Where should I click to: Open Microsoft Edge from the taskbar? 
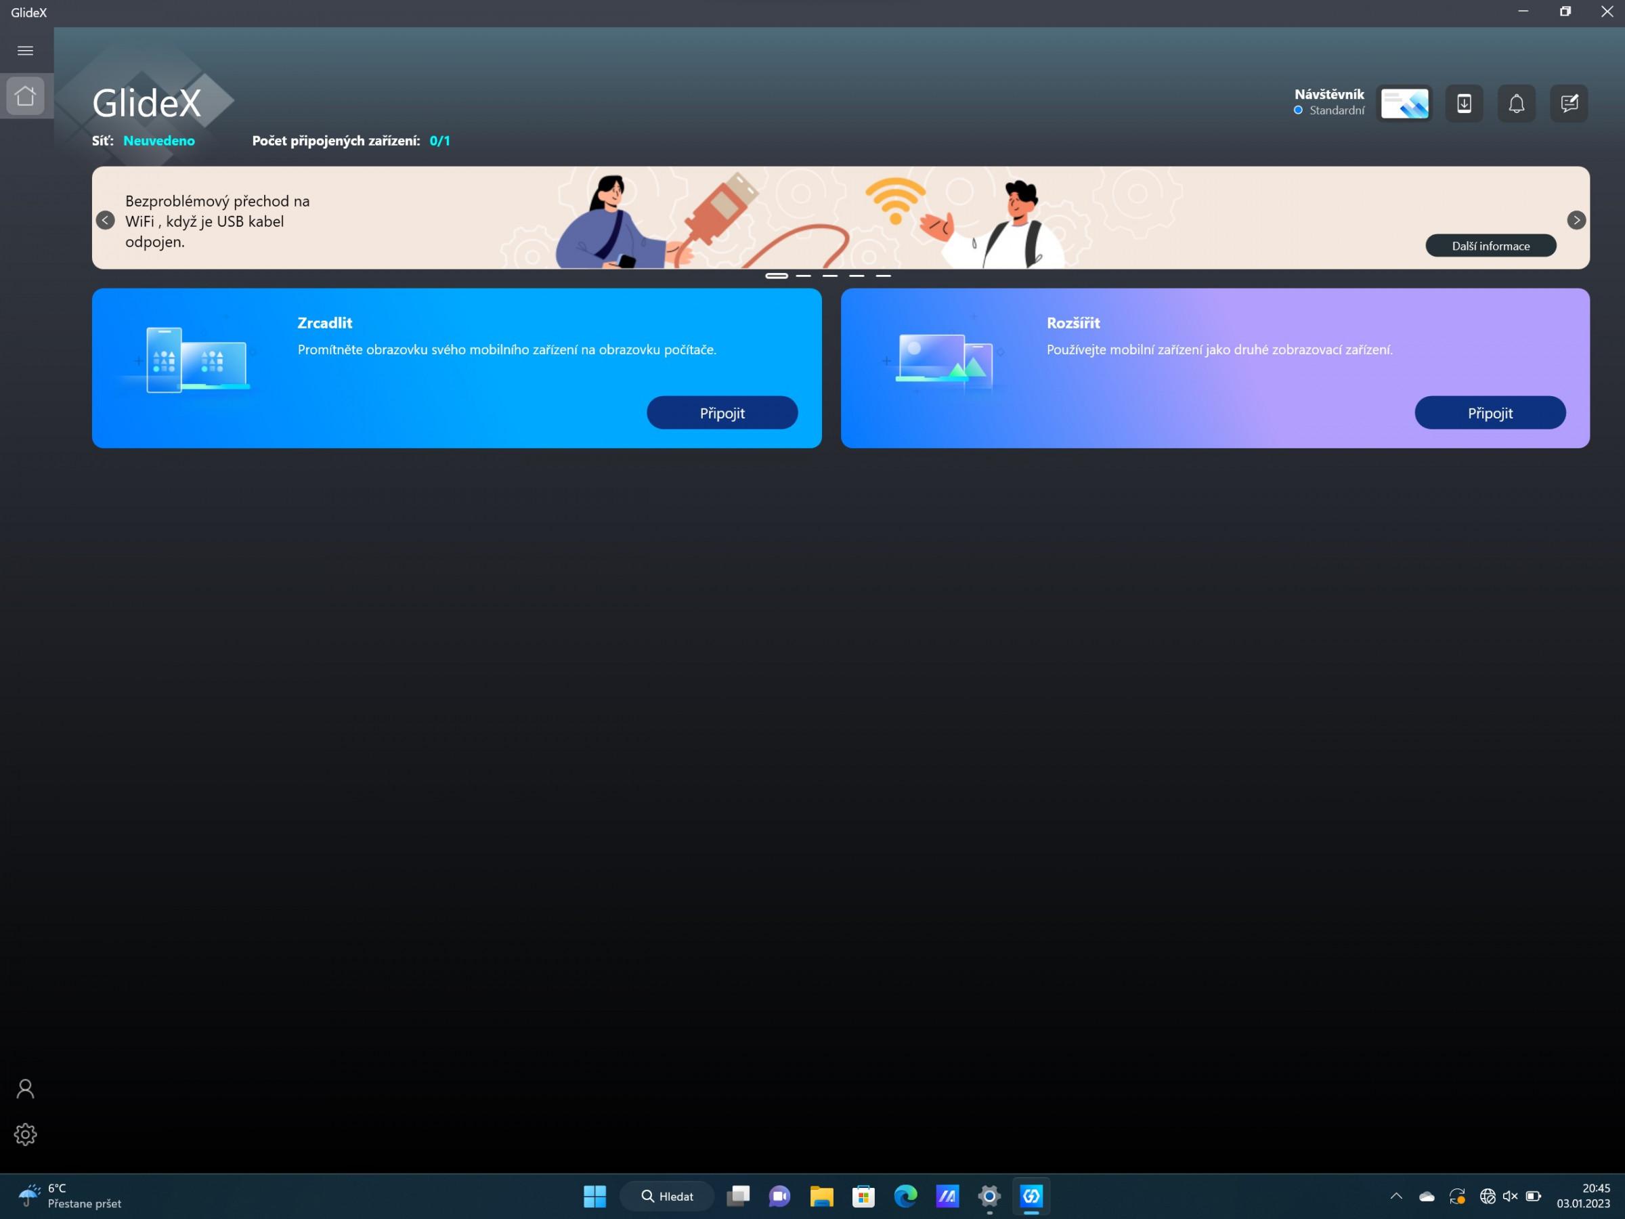(x=905, y=1196)
